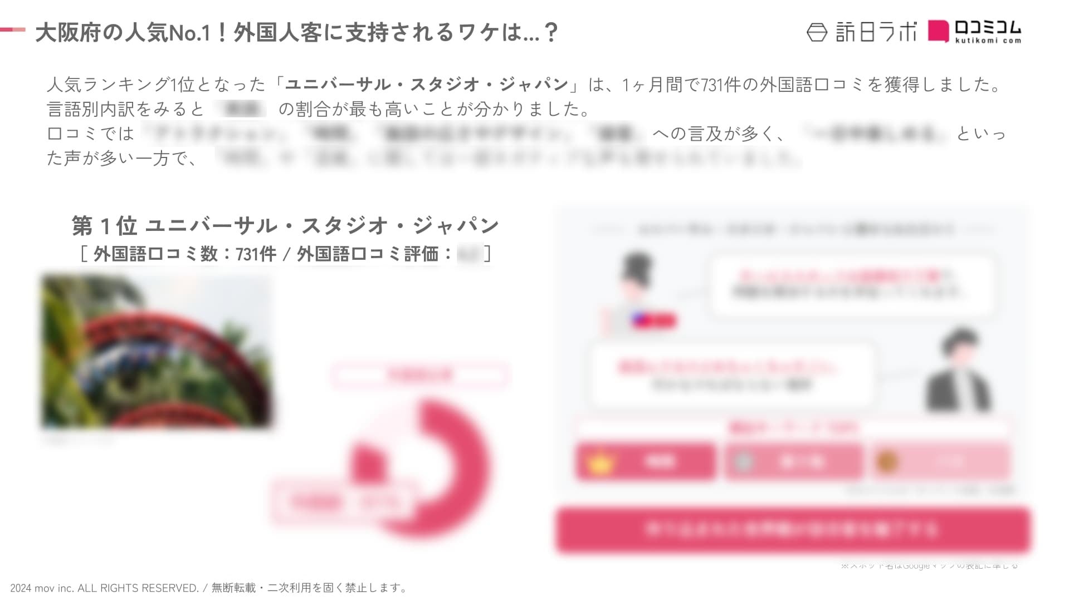
Task: Click the lower speech bubble review
Action: (x=731, y=376)
